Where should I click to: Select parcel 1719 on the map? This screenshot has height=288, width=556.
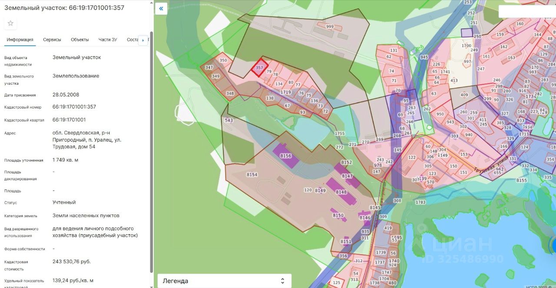pos(285,92)
